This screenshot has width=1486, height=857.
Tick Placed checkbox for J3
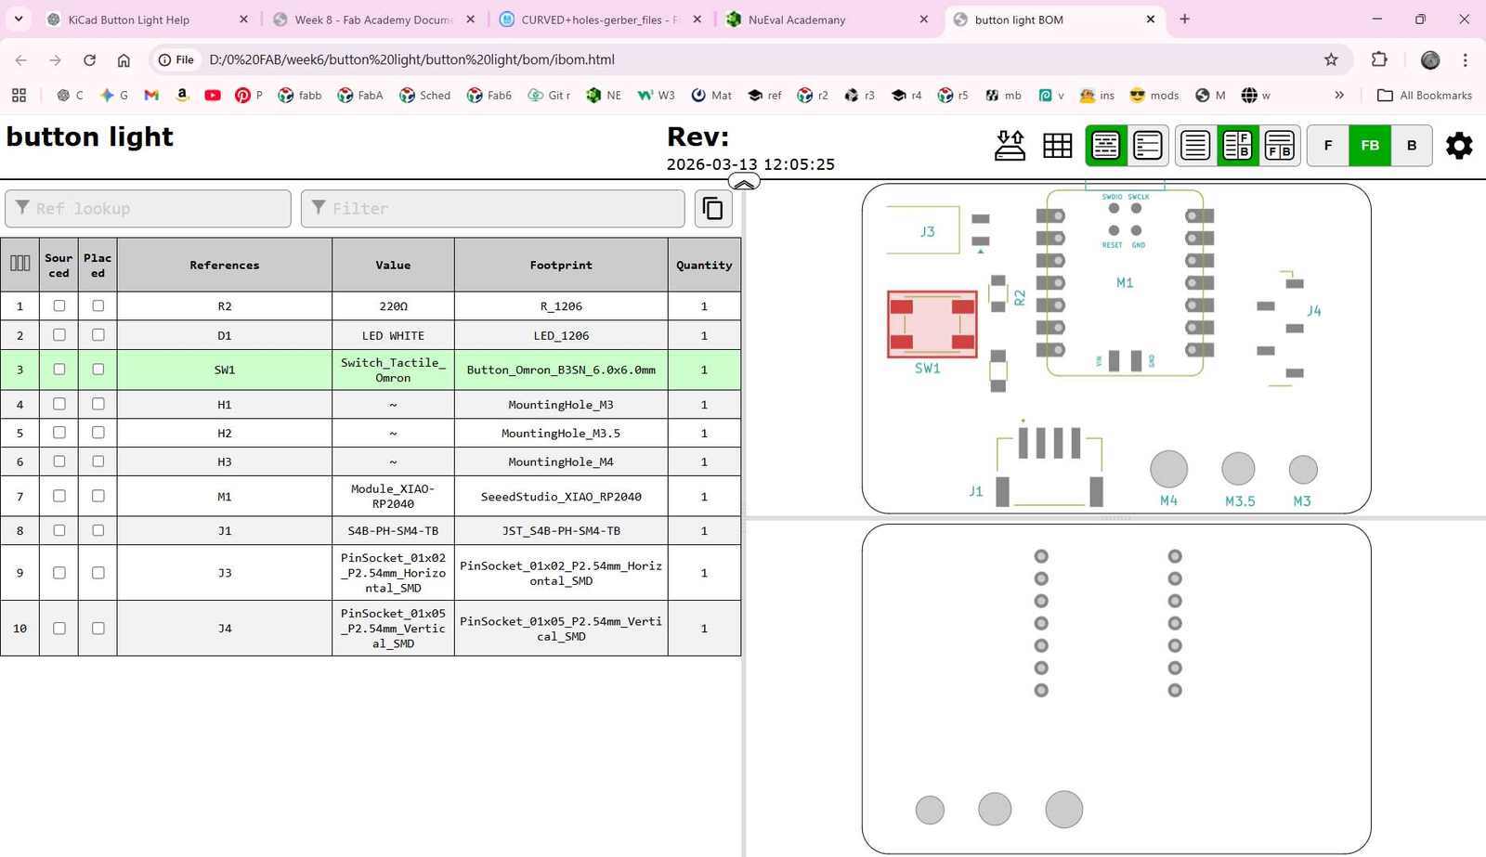[x=98, y=573]
